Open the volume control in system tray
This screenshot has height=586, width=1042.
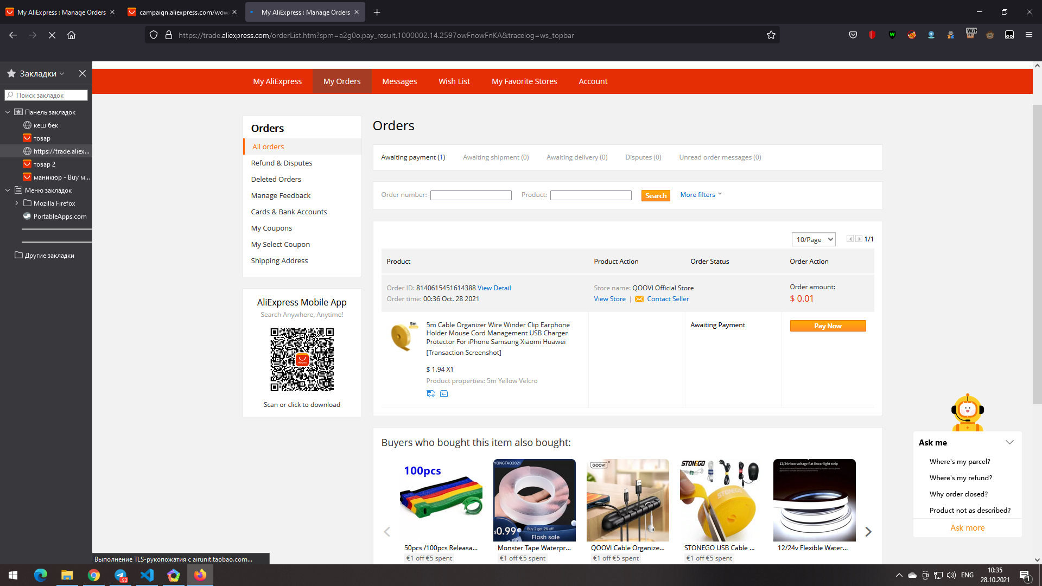click(x=951, y=575)
